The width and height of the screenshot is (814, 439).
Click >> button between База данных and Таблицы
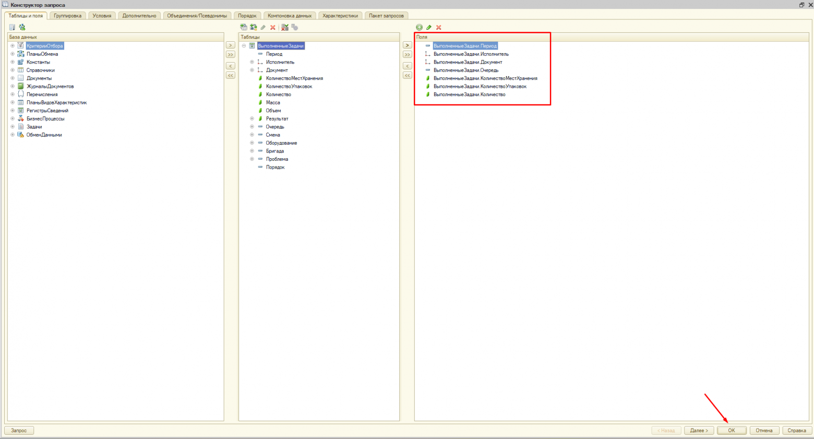[x=230, y=55]
